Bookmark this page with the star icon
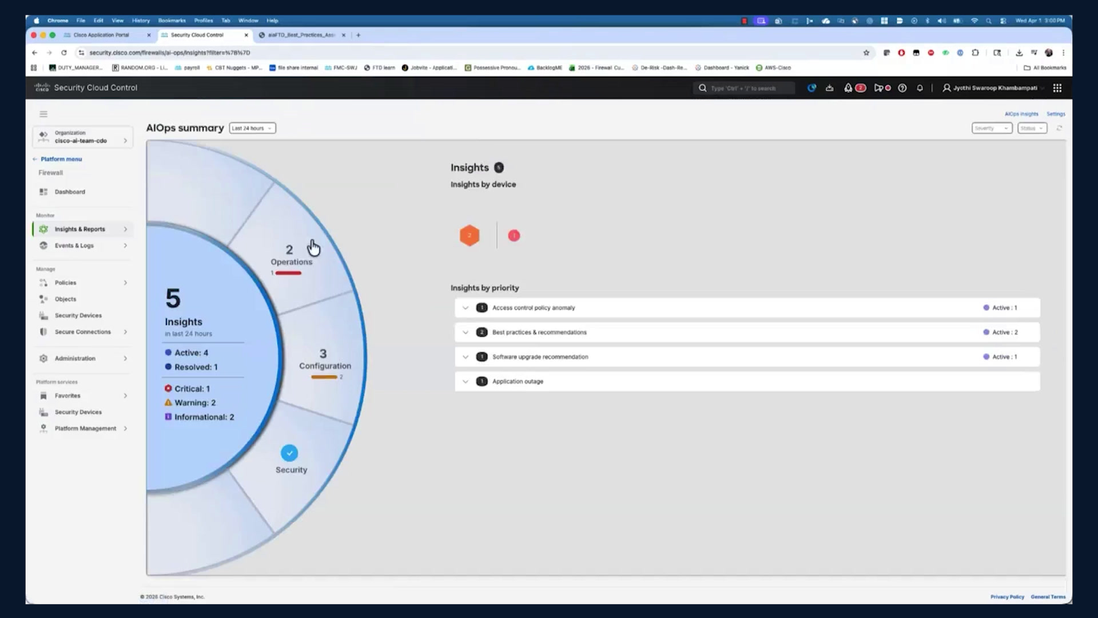The height and width of the screenshot is (618, 1098). click(x=866, y=53)
